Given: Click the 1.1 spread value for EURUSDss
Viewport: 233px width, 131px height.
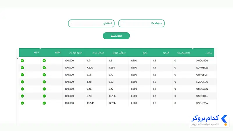Looking at the screenshot, I should click(154, 68).
